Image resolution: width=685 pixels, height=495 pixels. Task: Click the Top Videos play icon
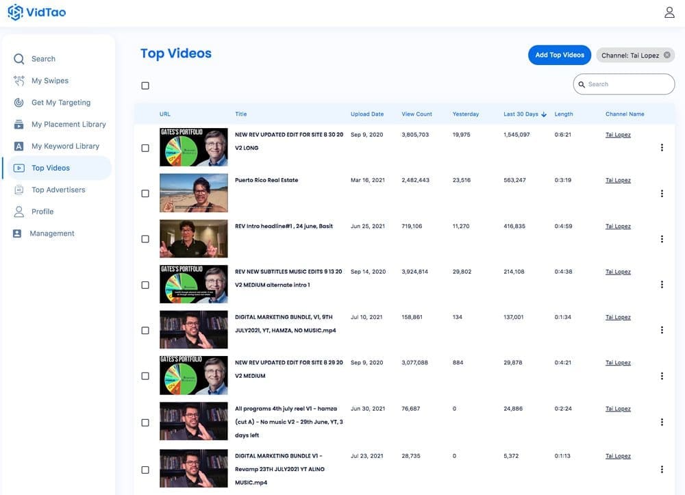click(x=18, y=168)
